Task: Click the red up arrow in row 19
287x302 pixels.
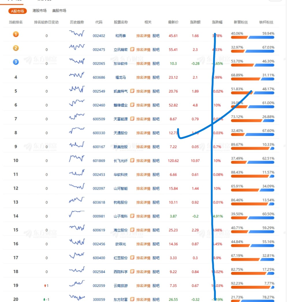Action: click(45, 286)
